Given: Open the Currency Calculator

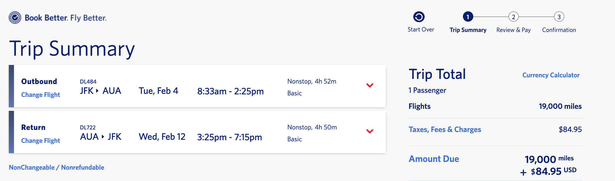Looking at the screenshot, I should point(551,75).
